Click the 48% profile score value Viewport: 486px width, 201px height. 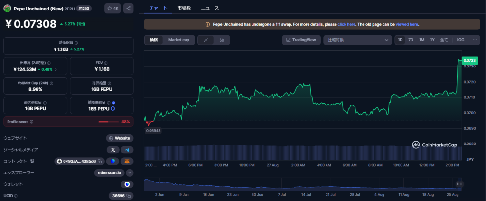(125, 122)
